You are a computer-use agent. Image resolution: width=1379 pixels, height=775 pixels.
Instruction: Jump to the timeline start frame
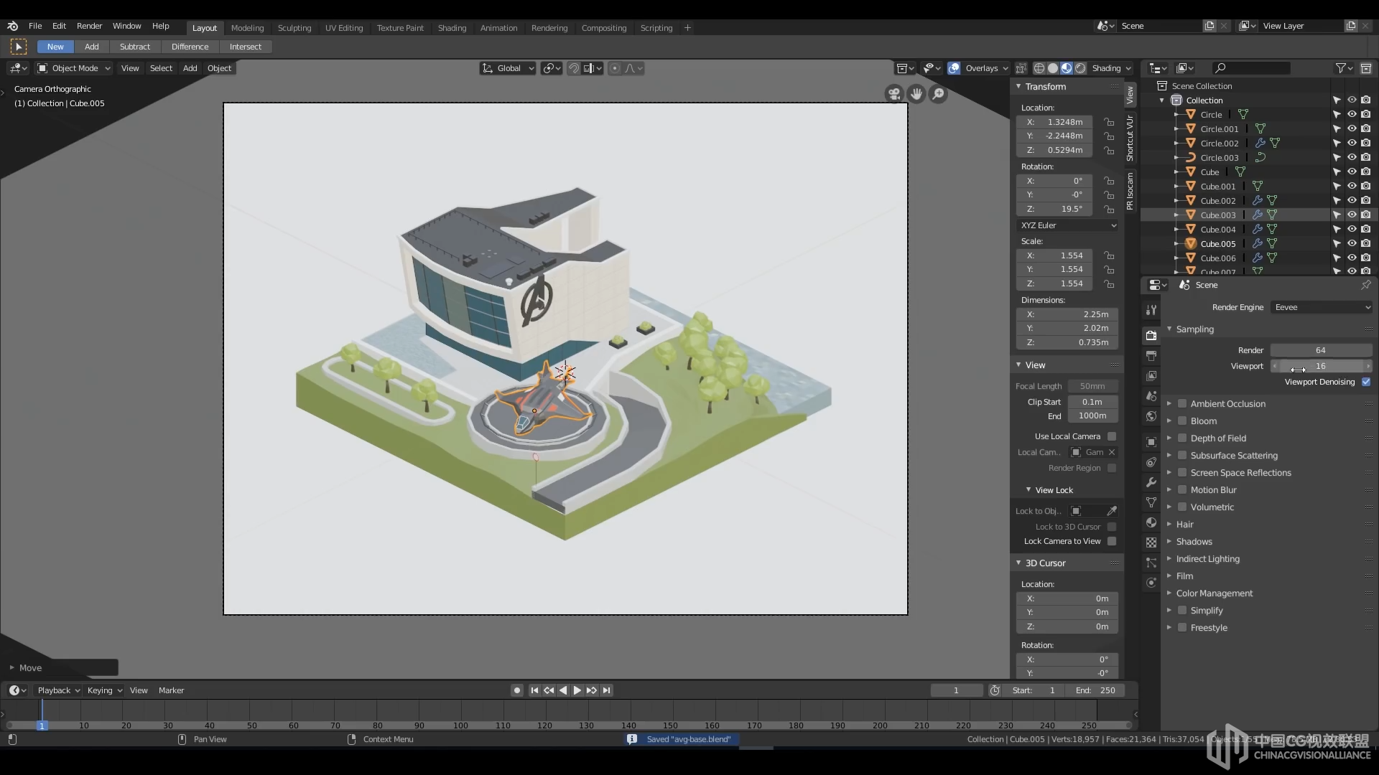pos(534,690)
